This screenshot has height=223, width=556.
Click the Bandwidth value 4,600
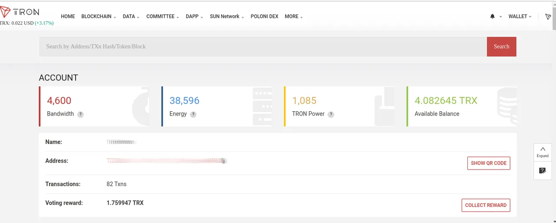pos(59,100)
